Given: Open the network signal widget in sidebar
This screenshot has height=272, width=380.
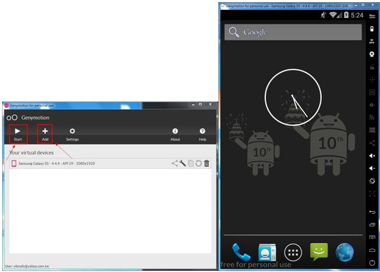Looking at the screenshot, I should tap(372, 117).
